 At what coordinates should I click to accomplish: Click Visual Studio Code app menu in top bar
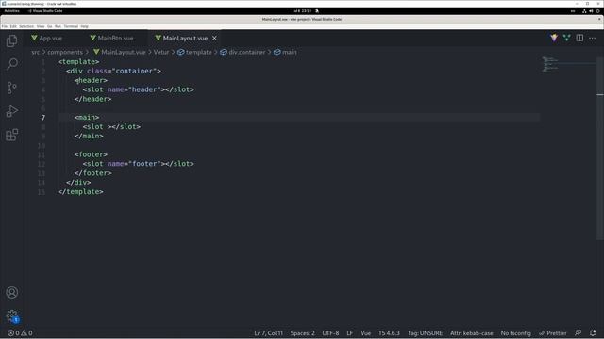coord(45,11)
